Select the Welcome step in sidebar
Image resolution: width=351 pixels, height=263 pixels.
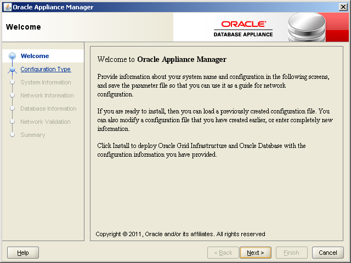(35, 56)
